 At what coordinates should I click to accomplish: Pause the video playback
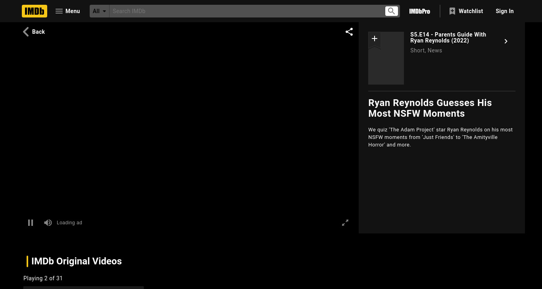point(31,223)
